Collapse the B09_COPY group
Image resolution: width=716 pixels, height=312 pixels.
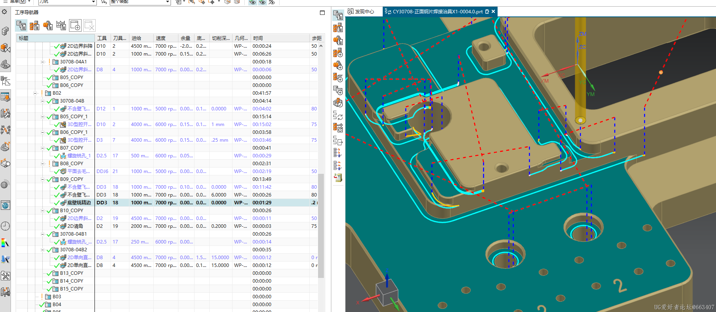(x=43, y=179)
